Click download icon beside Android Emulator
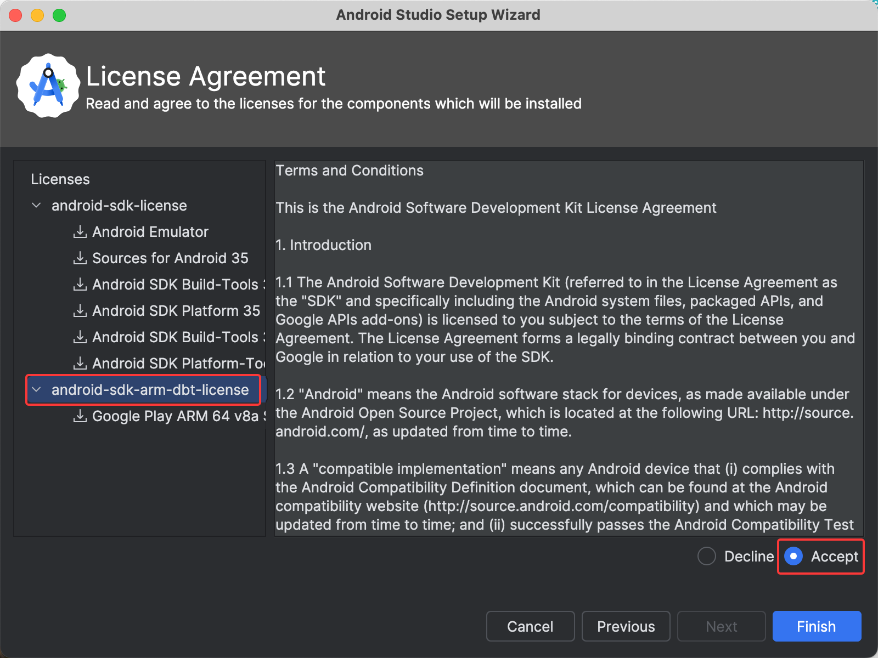The height and width of the screenshot is (658, 878). tap(80, 232)
